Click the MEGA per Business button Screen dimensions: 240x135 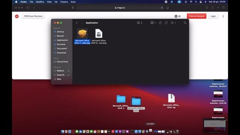pos(33,16)
